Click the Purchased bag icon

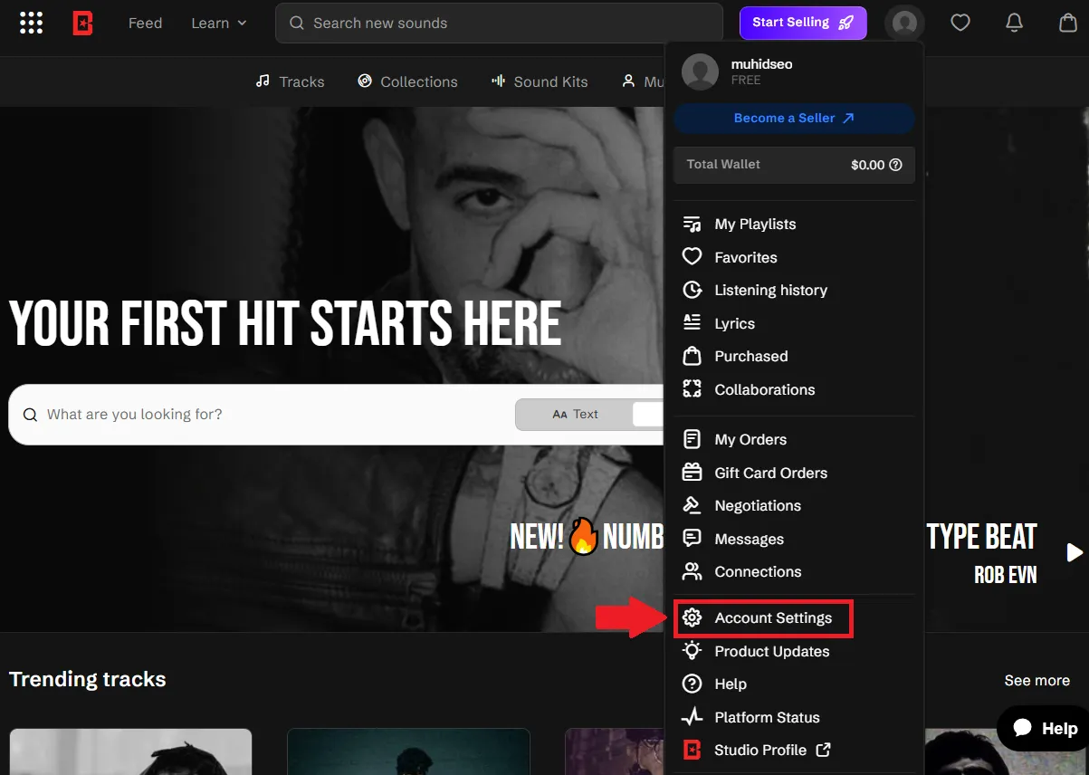click(x=692, y=355)
